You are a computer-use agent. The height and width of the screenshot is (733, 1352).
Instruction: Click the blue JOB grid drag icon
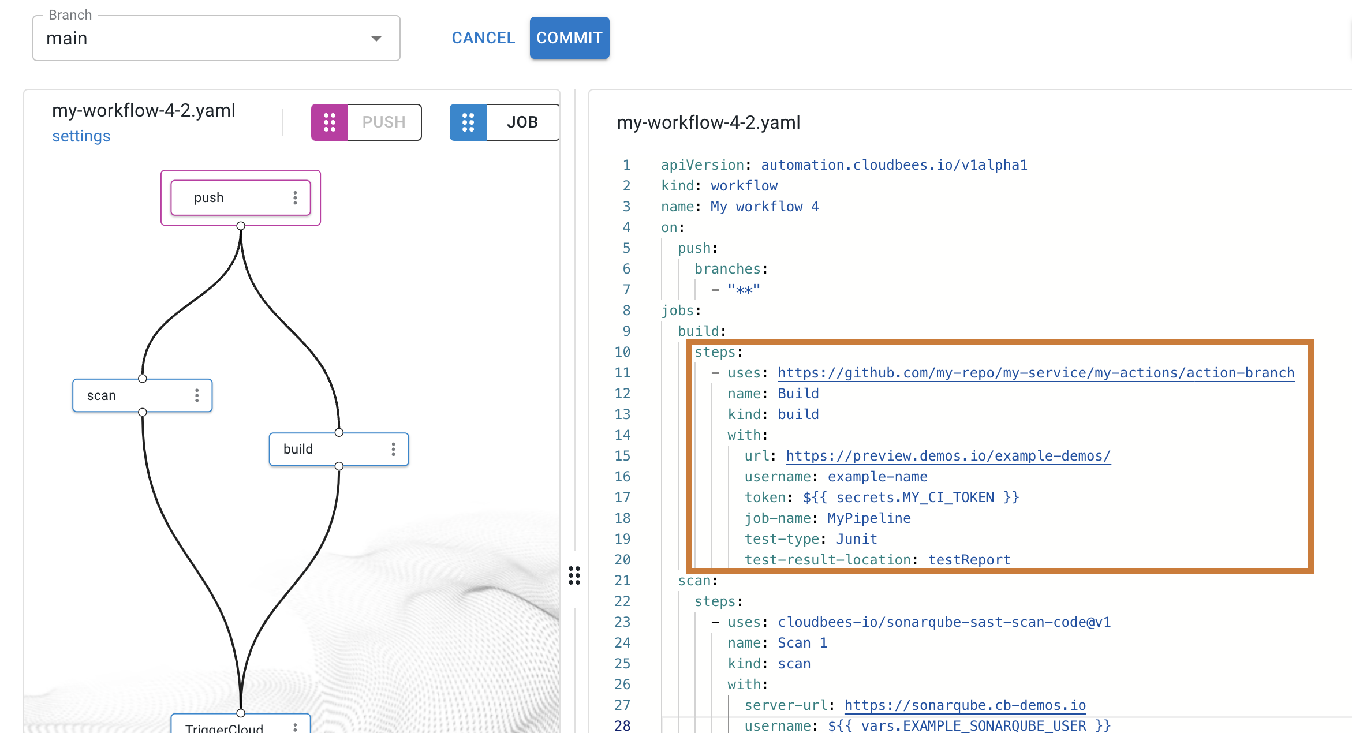[x=468, y=122]
